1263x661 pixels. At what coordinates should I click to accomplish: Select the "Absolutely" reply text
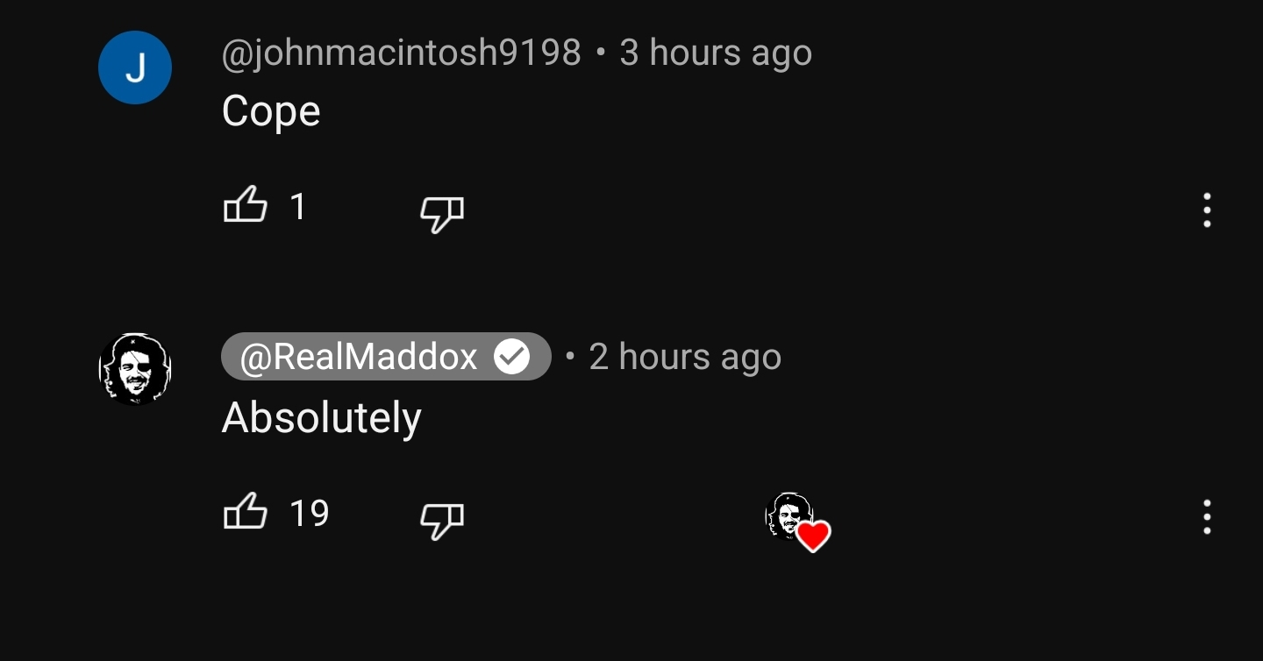coord(322,418)
